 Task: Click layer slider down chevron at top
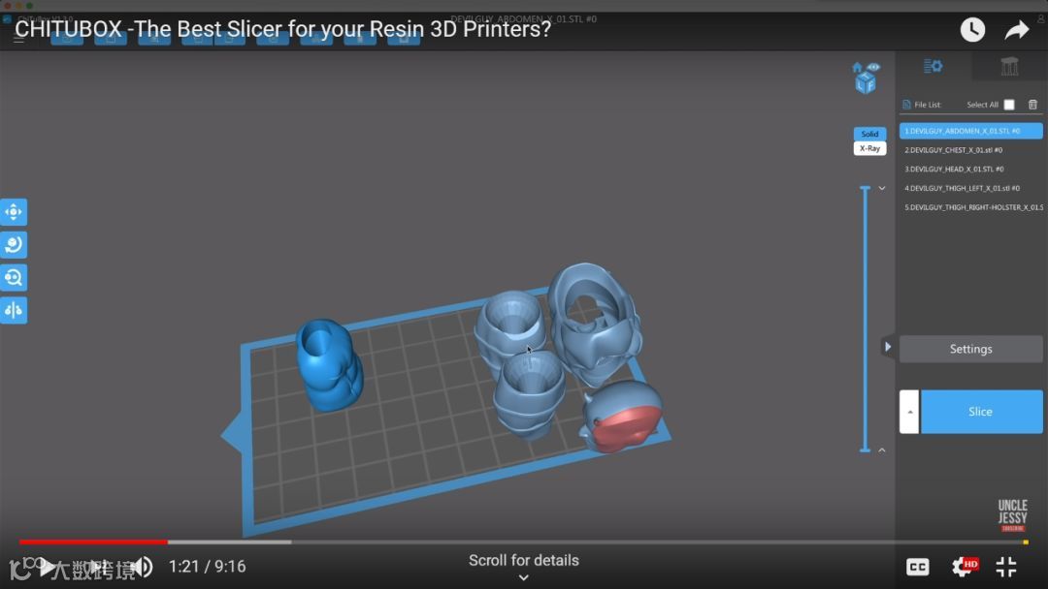(881, 188)
